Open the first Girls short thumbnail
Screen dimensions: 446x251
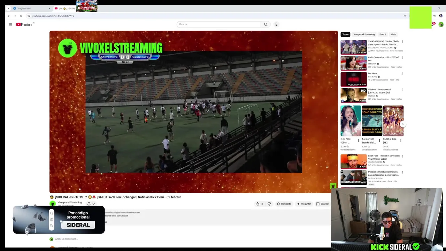click(x=351, y=121)
